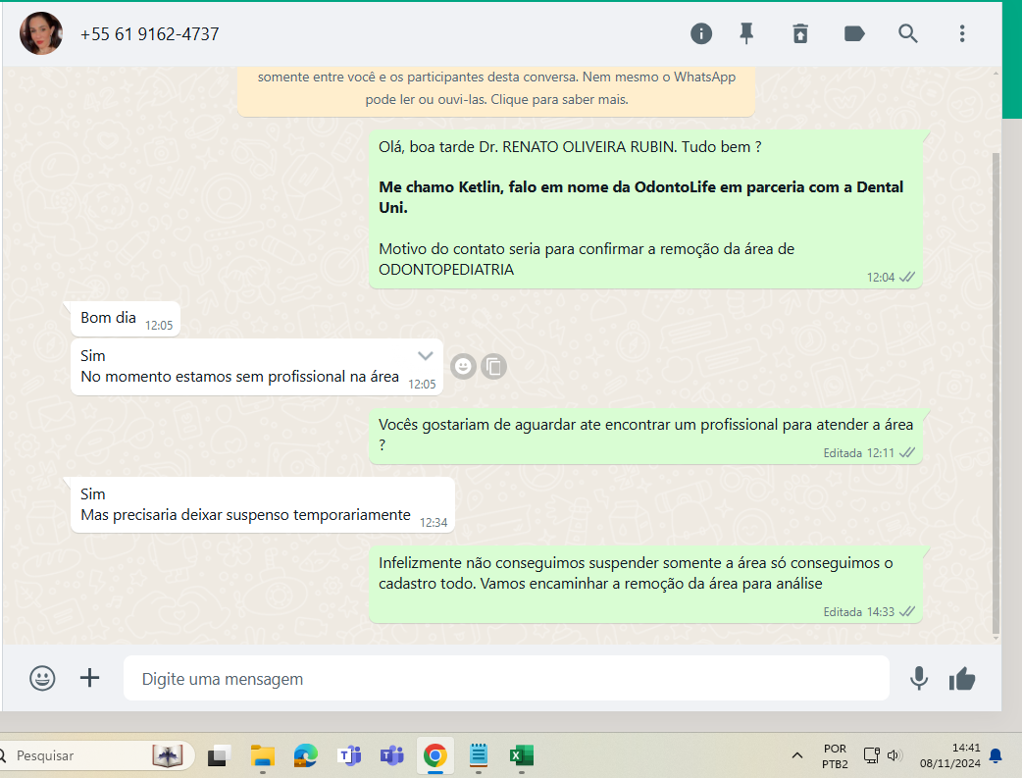Delete chat using the trash icon

[x=800, y=33]
